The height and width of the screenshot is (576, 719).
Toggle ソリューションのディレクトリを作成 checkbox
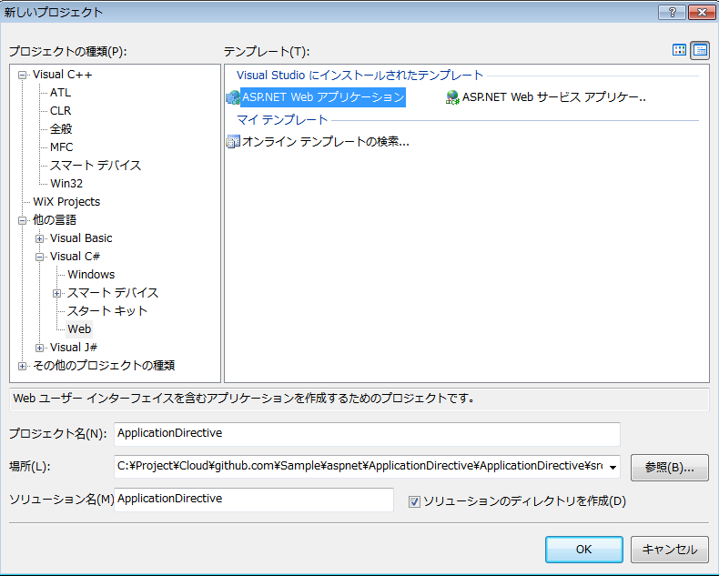(x=414, y=501)
